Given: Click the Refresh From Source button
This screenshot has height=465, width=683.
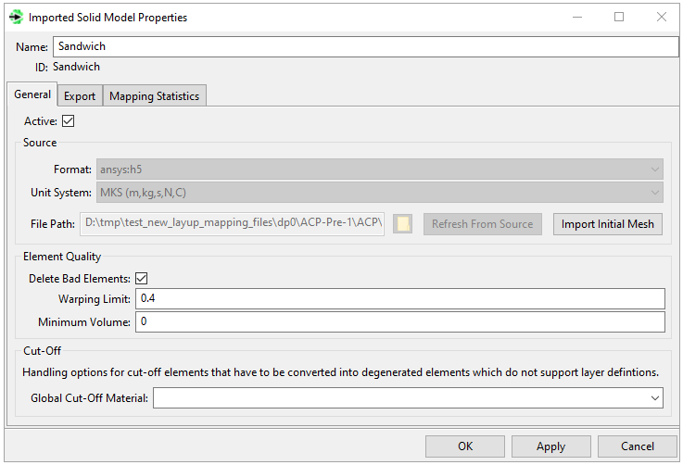Looking at the screenshot, I should click(x=482, y=224).
